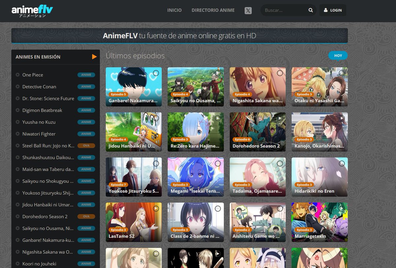Click play icon beside Detective Conan

pos(17,87)
